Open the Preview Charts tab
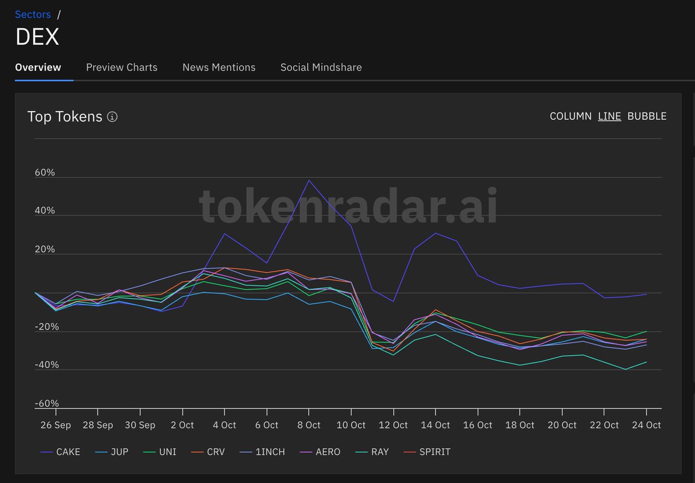The image size is (695, 483). coord(122,67)
